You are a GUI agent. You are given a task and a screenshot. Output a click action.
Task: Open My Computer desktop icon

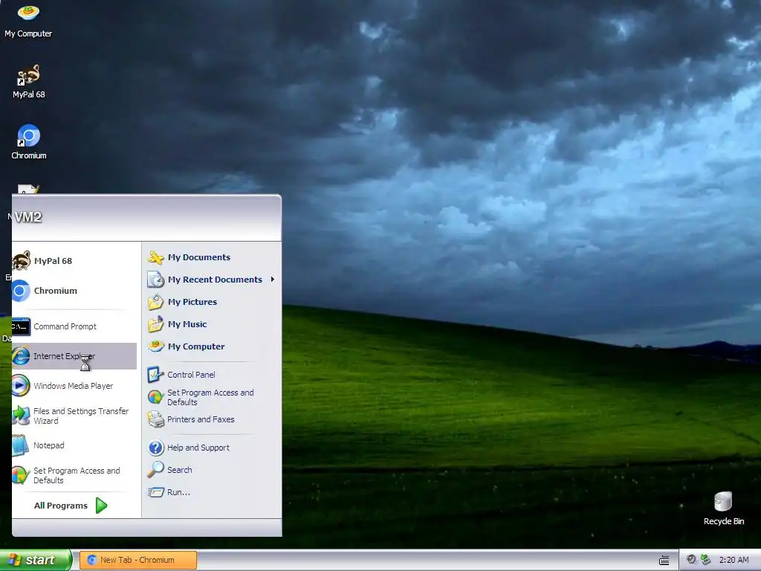pyautogui.click(x=28, y=13)
